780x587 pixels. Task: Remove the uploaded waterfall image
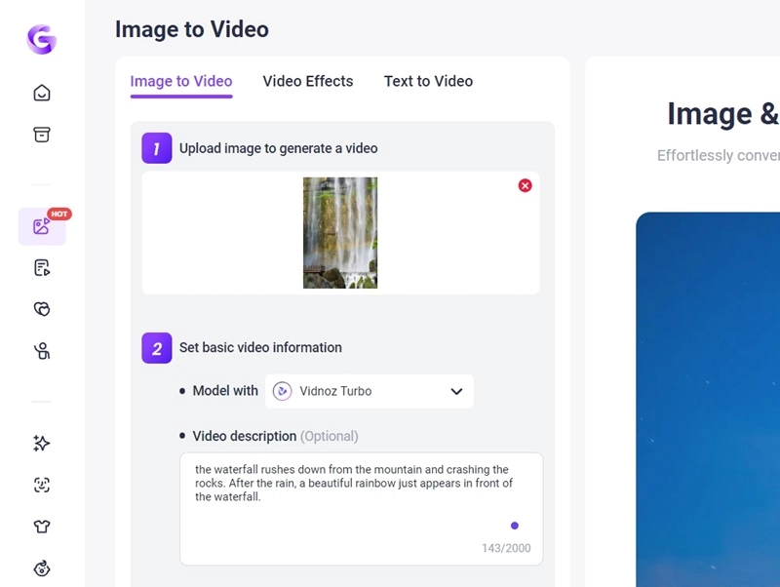click(525, 185)
